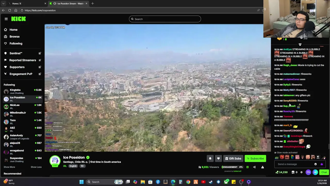Viewport: 330px width, 186px height.
Task: Open Engagement PvP sidebar item
Action: (21, 74)
